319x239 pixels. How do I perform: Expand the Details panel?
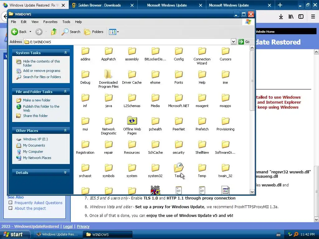pyautogui.click(x=65, y=172)
